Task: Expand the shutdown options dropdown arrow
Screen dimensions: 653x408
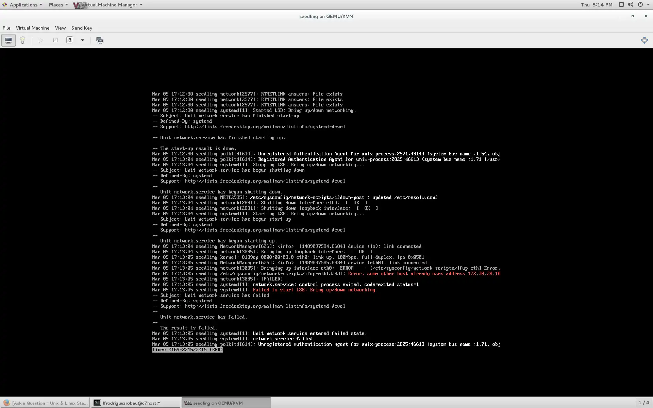Action: [82, 40]
